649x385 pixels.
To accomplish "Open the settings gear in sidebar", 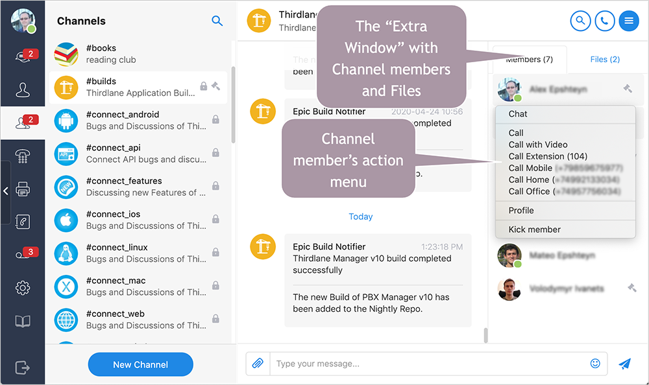I will pos(23,288).
